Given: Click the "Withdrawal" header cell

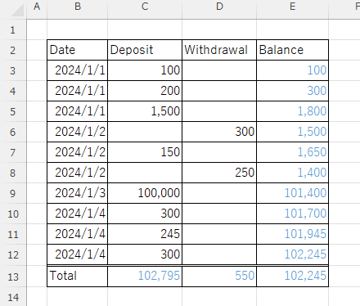Looking at the screenshot, I should 219,50.
